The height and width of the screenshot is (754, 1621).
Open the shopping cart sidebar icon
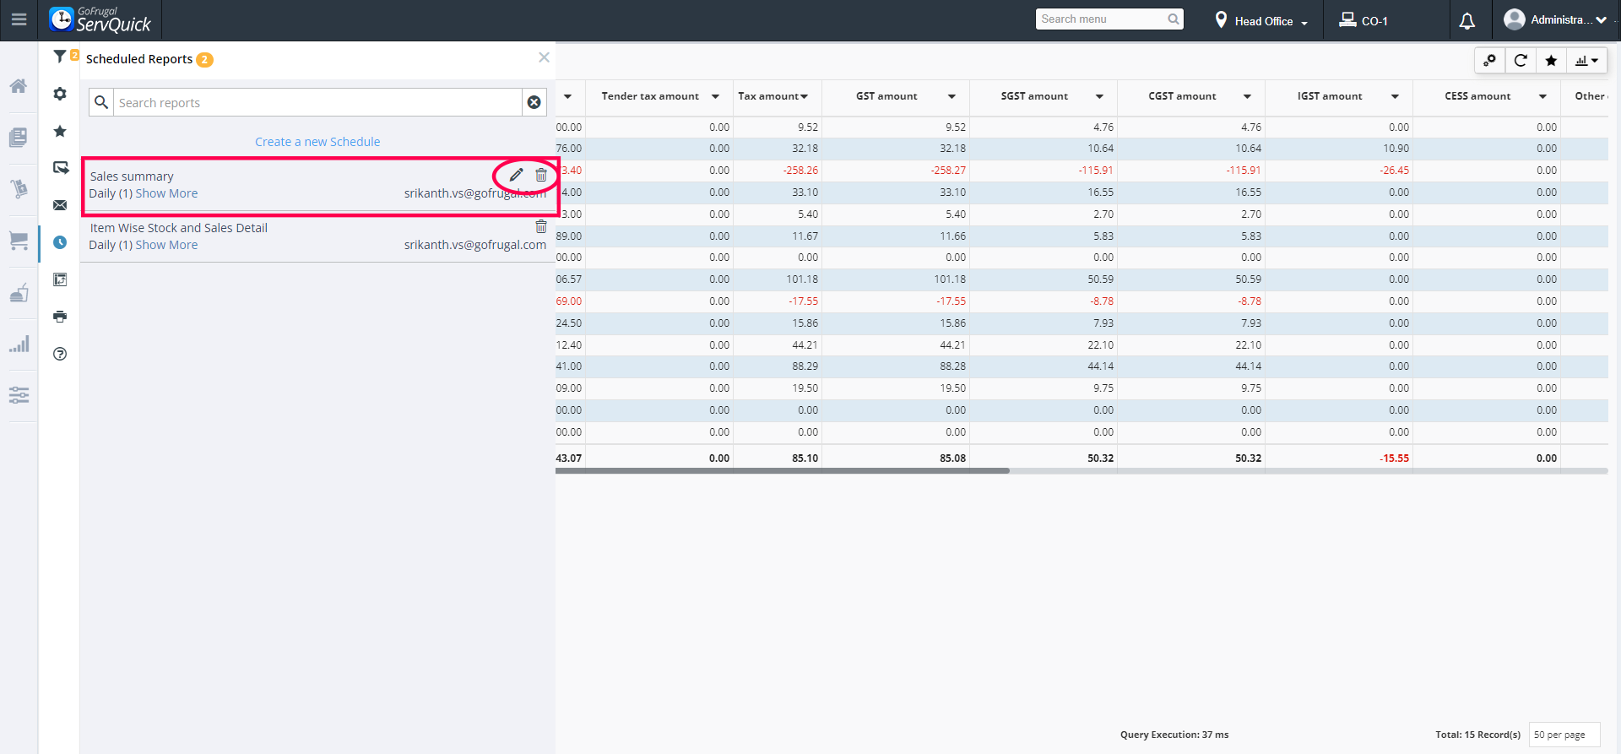pyautogui.click(x=19, y=241)
